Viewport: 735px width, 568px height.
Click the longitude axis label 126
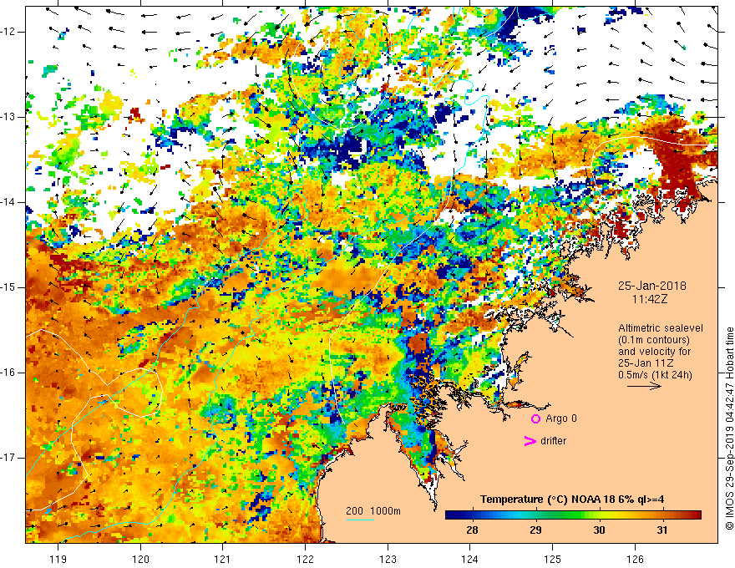pos(635,559)
